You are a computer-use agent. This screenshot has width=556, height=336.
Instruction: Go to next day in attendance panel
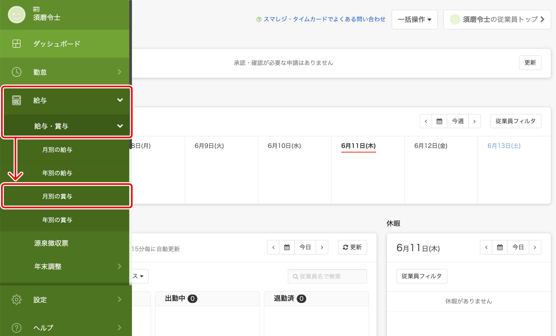tap(322, 247)
